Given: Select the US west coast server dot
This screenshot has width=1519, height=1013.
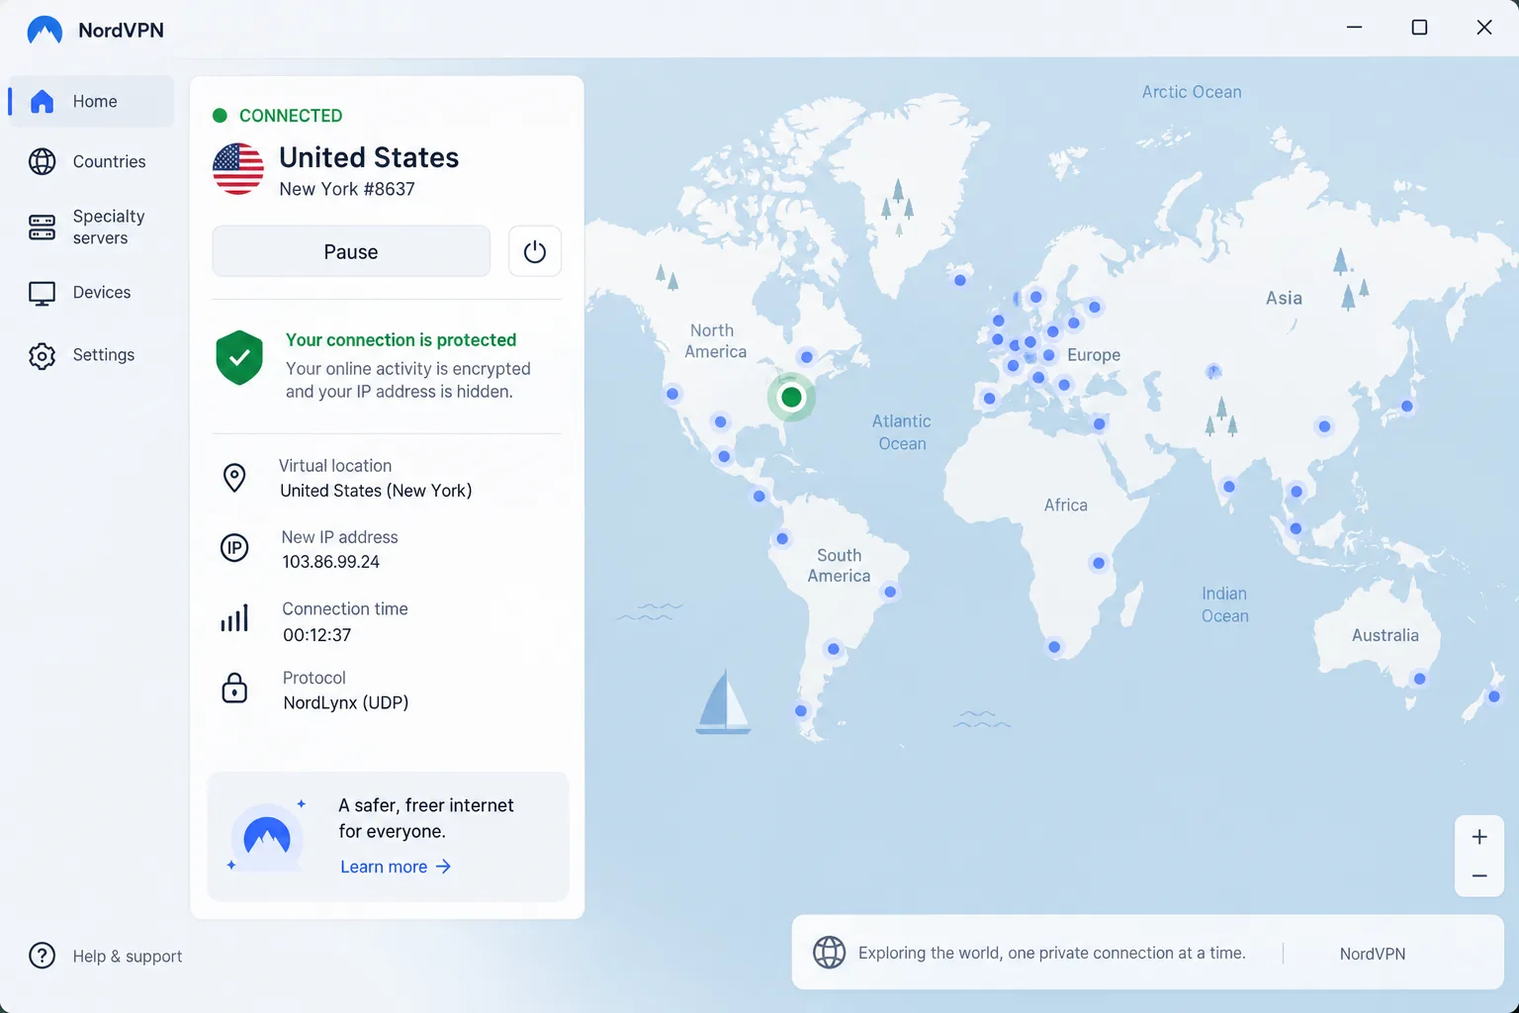Looking at the screenshot, I should point(672,394).
